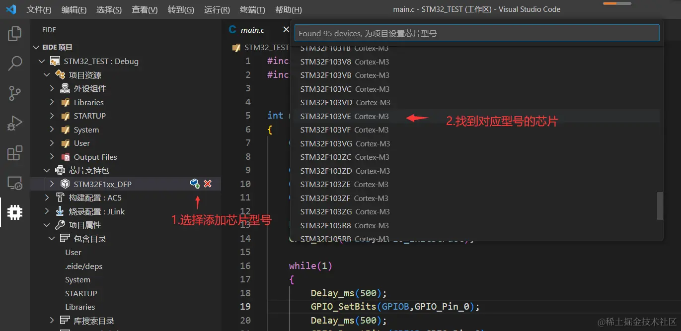Open the 文件(F) menu
This screenshot has width=681, height=331.
pos(39,9)
